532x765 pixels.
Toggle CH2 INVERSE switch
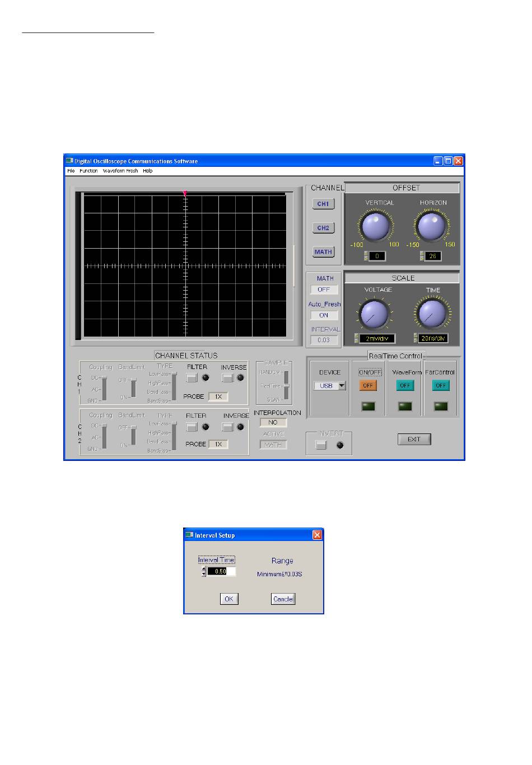pyautogui.click(x=227, y=427)
